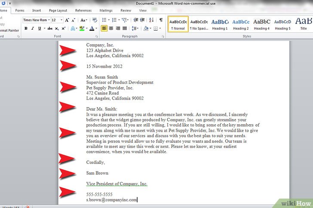Toggle underline formatting
313x208 pixels.
coord(40,28)
